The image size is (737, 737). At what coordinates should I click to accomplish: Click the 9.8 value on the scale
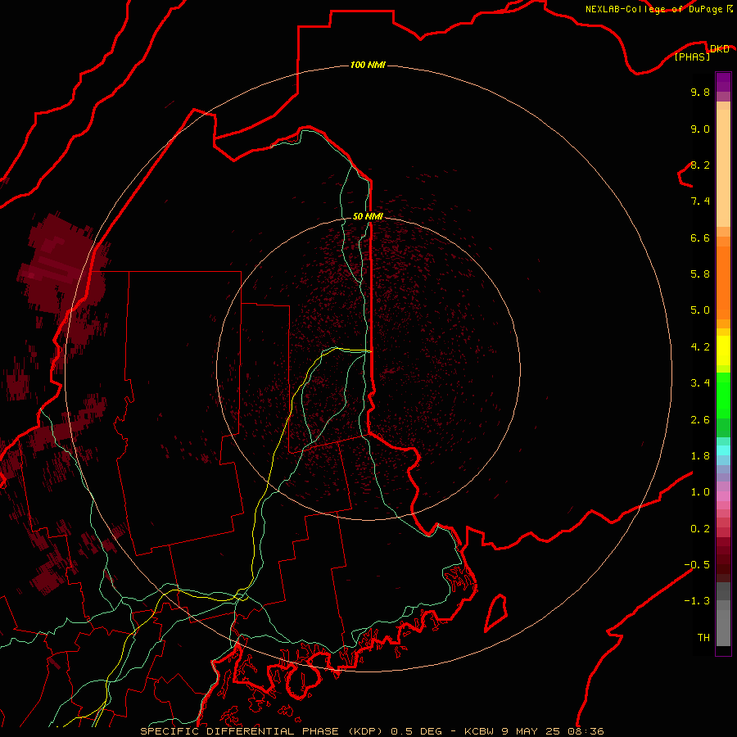pyautogui.click(x=700, y=92)
